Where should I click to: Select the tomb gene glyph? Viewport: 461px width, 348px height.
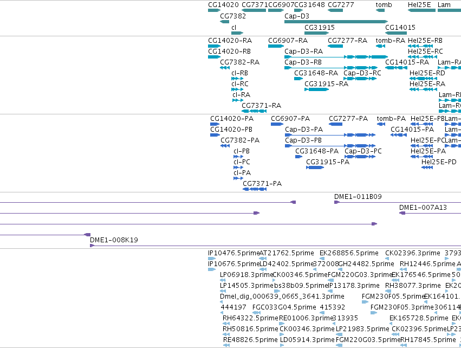coord(380,10)
